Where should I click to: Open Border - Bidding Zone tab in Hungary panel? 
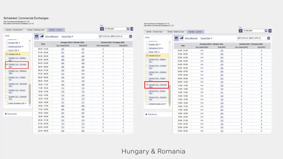click(36, 30)
